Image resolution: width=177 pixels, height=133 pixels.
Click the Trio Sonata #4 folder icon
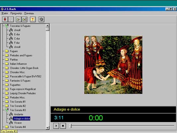pos(7,127)
